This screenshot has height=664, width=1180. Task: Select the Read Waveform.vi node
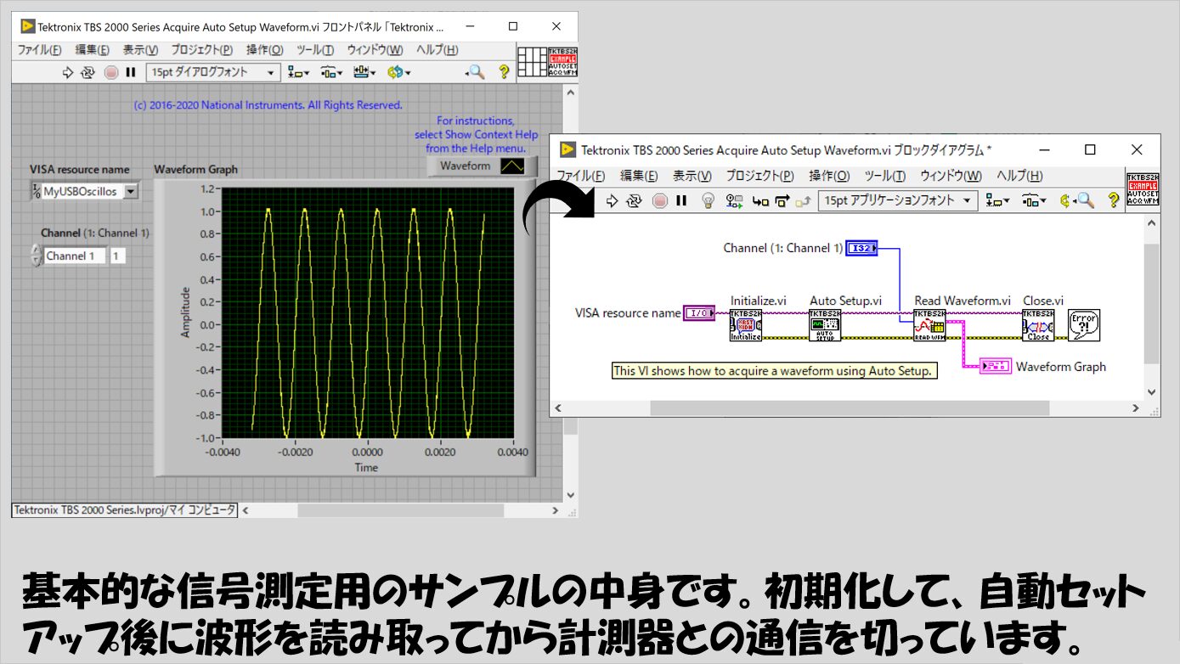click(929, 325)
